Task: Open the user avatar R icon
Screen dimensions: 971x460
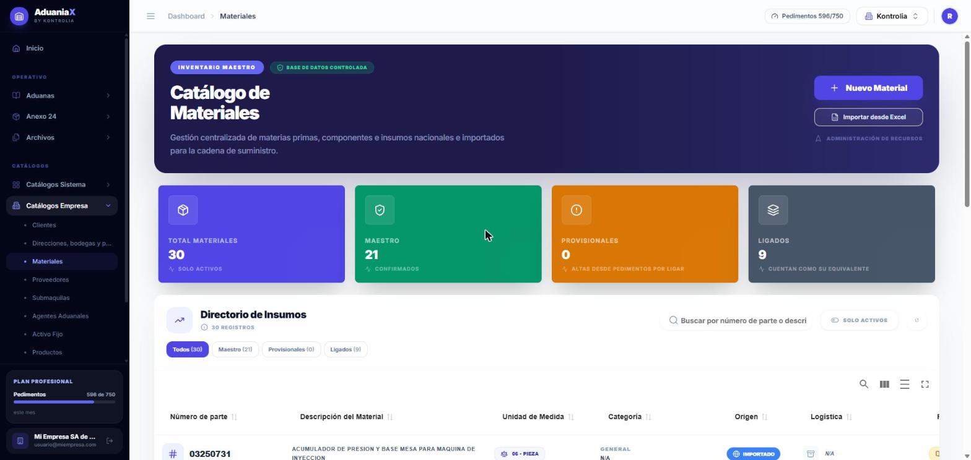Action: [949, 16]
